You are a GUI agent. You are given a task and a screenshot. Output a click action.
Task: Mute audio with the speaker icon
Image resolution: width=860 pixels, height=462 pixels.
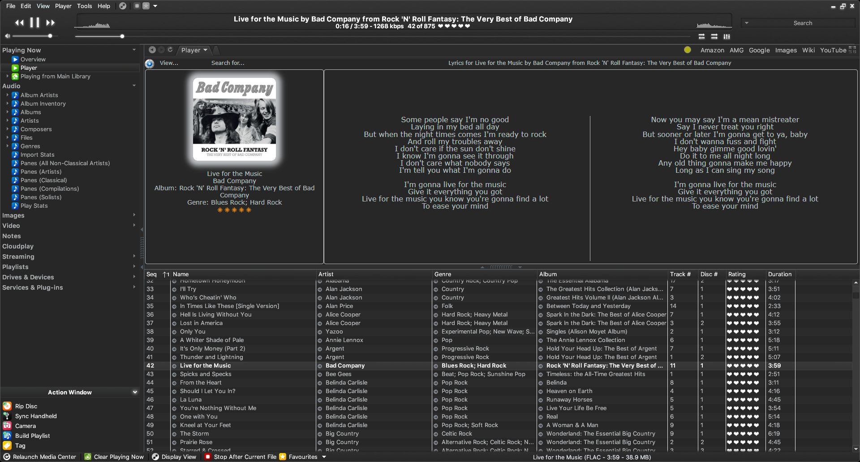click(x=7, y=36)
